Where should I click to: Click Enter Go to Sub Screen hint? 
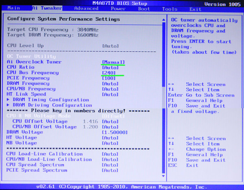[x=201, y=95]
